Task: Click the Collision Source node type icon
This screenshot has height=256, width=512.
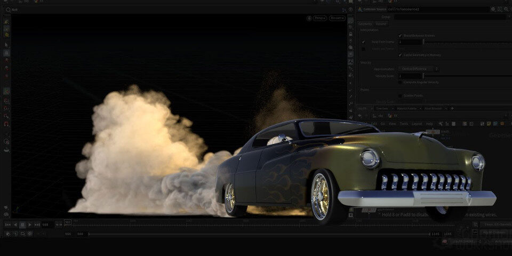Action: [x=360, y=9]
